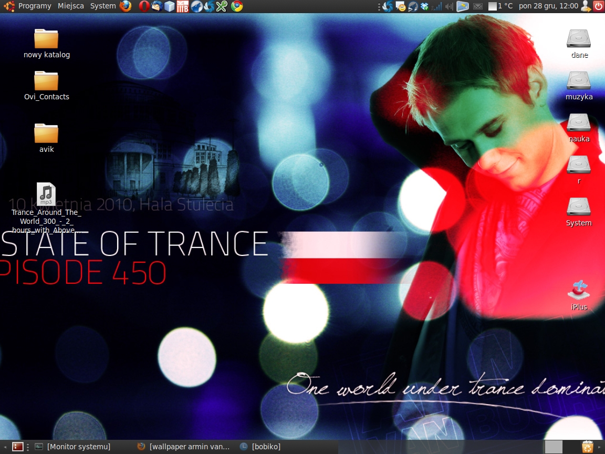Launch Amarok wolf icon in launcher area
Screen dimensions: 605x454
tap(196, 6)
